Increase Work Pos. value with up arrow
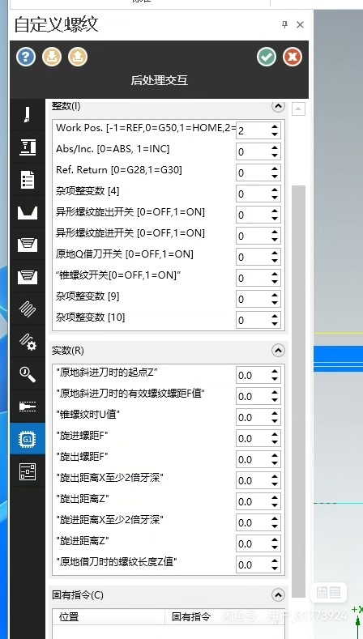 click(275, 126)
